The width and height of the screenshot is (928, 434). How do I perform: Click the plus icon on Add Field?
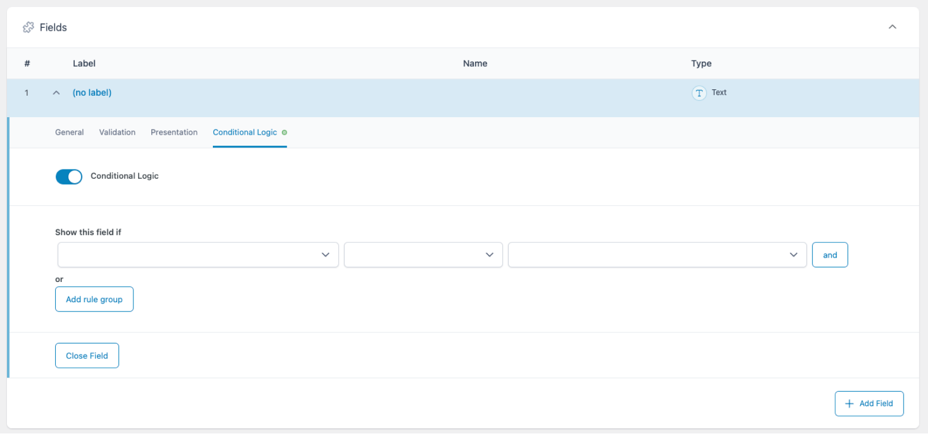click(x=849, y=404)
